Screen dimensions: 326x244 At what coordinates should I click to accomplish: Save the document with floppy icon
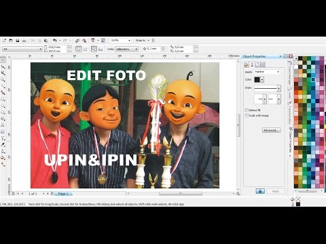[x=18, y=41]
